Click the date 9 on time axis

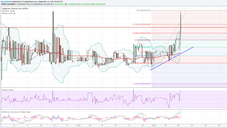(x=27, y=126)
